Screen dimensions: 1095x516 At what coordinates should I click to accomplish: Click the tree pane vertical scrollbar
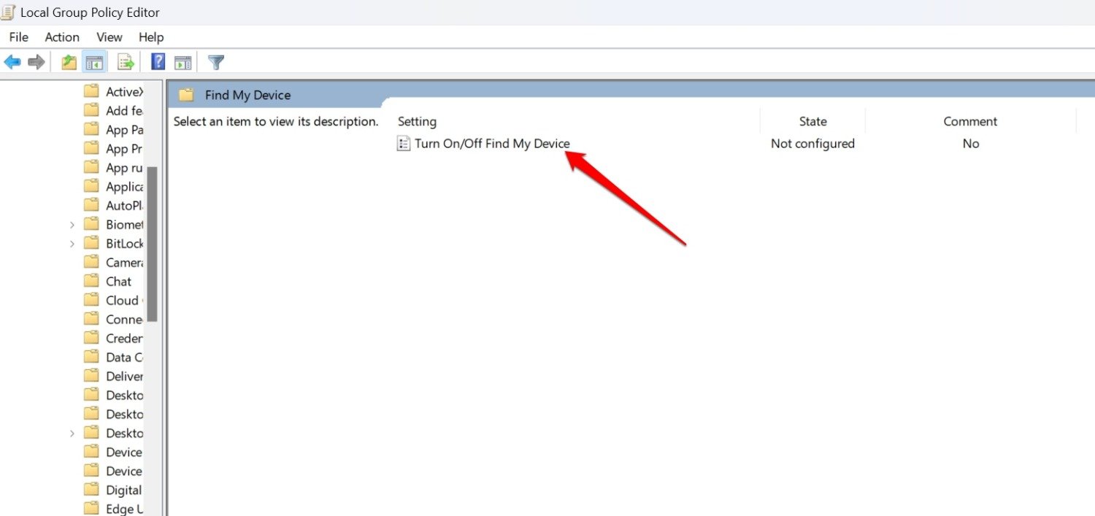pyautogui.click(x=152, y=244)
